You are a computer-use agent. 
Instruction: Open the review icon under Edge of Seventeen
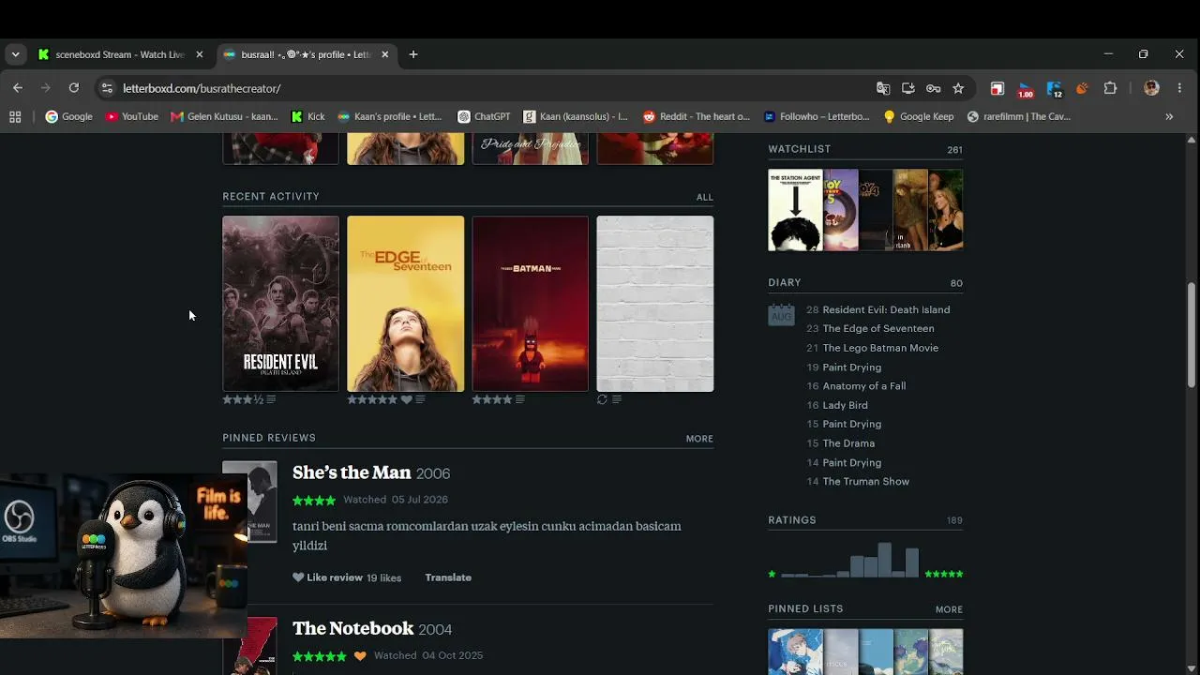[420, 399]
